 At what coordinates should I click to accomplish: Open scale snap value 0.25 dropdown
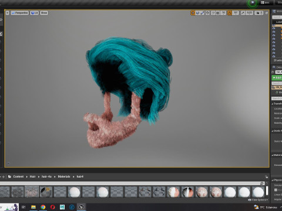click(249, 13)
